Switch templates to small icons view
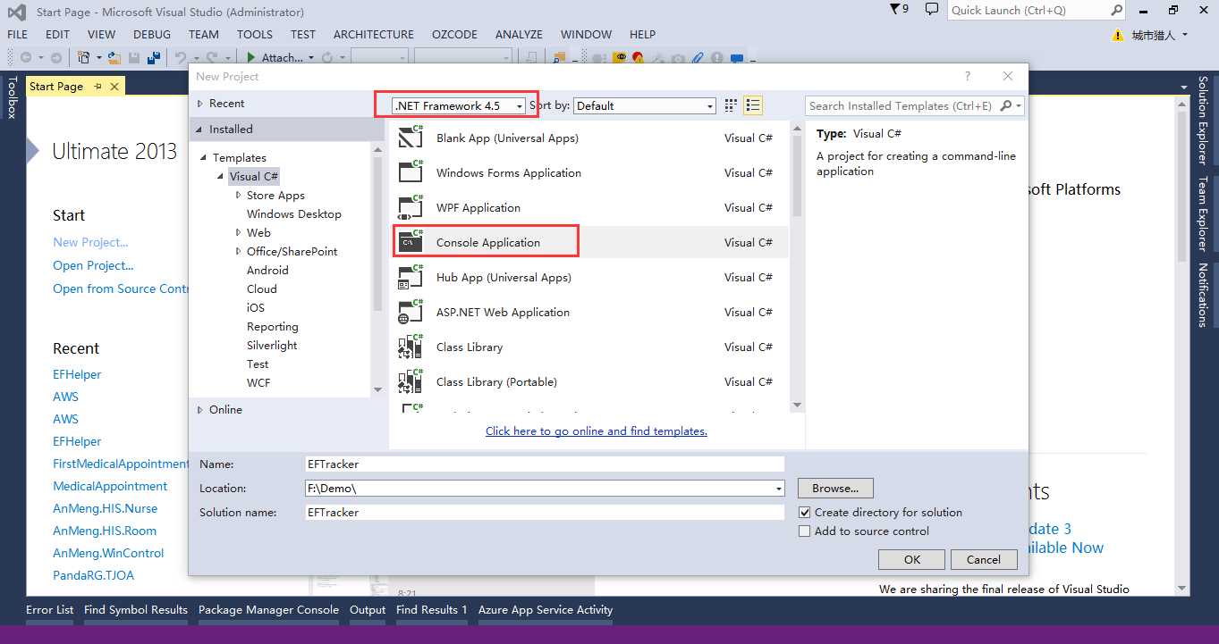The height and width of the screenshot is (644, 1219). (732, 105)
